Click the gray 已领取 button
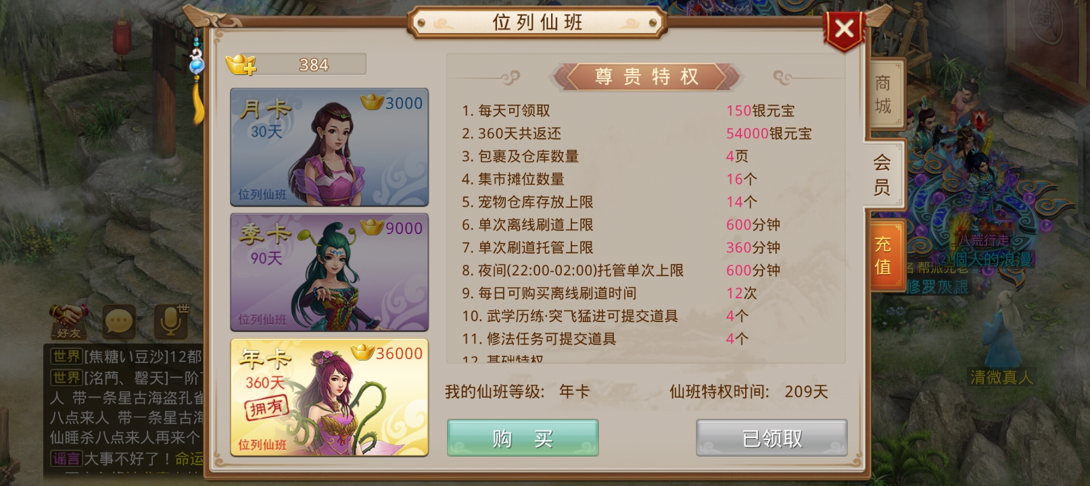This screenshot has width=1090, height=486. pyautogui.click(x=772, y=438)
